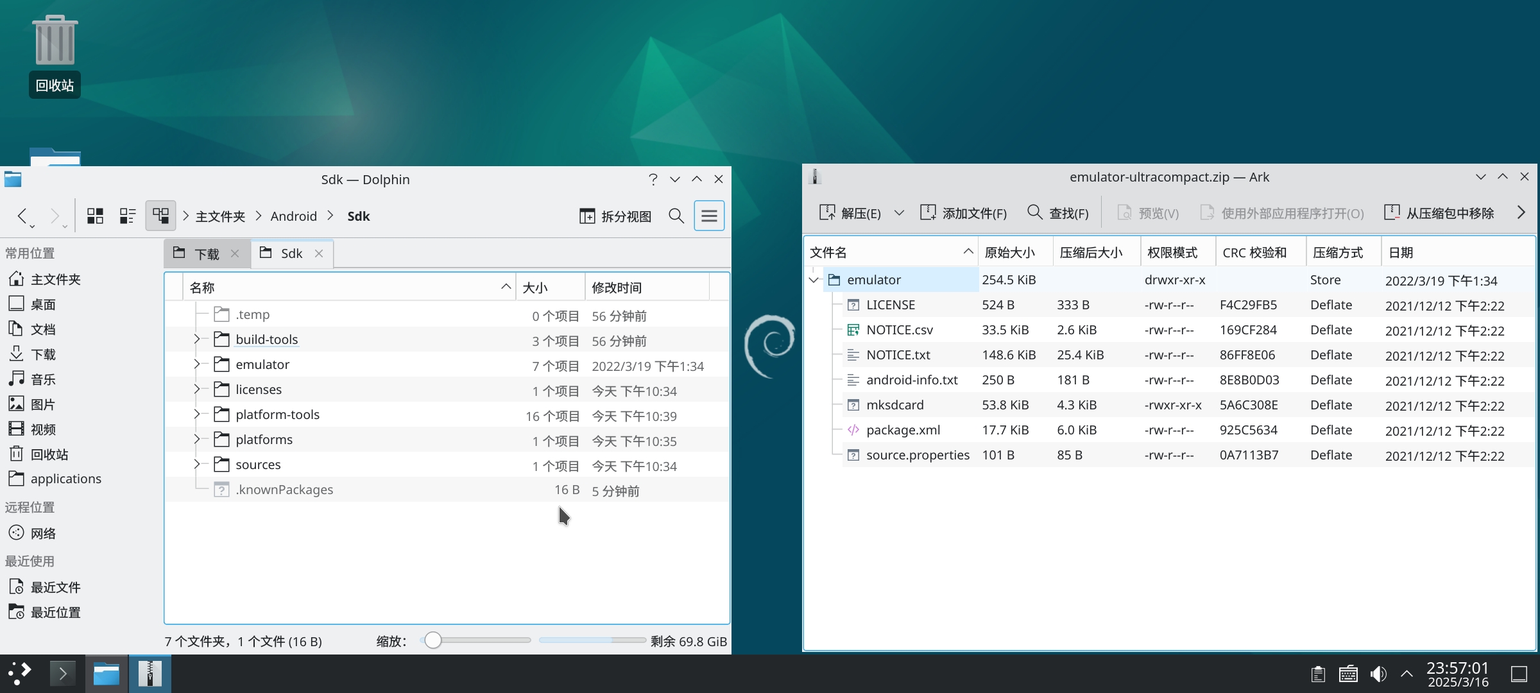Viewport: 1540px width, 693px height.
Task: Open volume control in system tray
Action: coord(1378,674)
